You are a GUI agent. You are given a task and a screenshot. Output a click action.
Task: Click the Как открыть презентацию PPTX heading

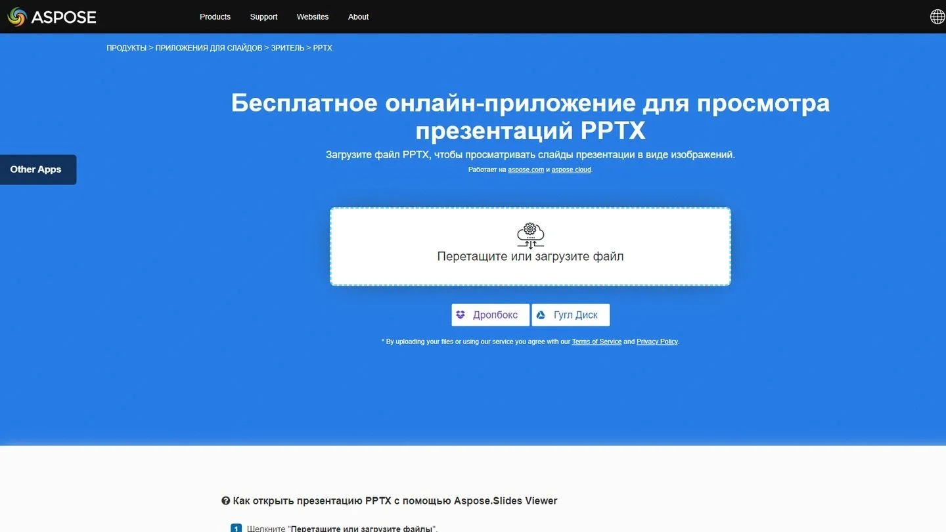click(395, 501)
